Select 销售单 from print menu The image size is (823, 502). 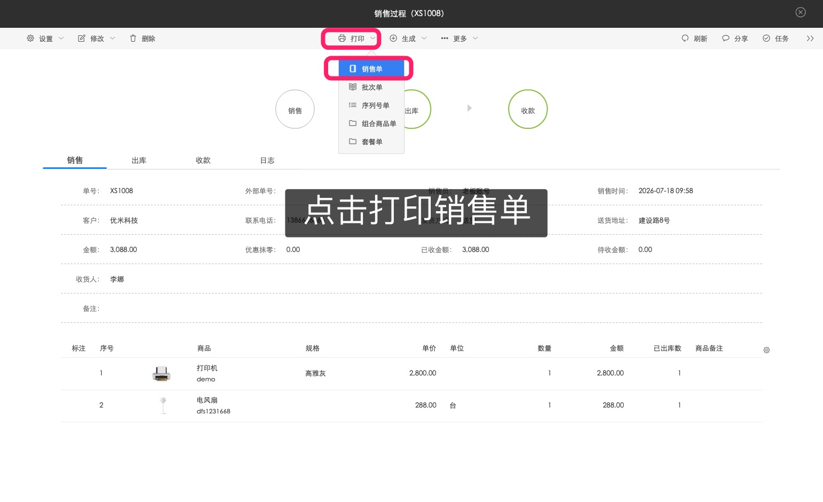[x=371, y=69]
